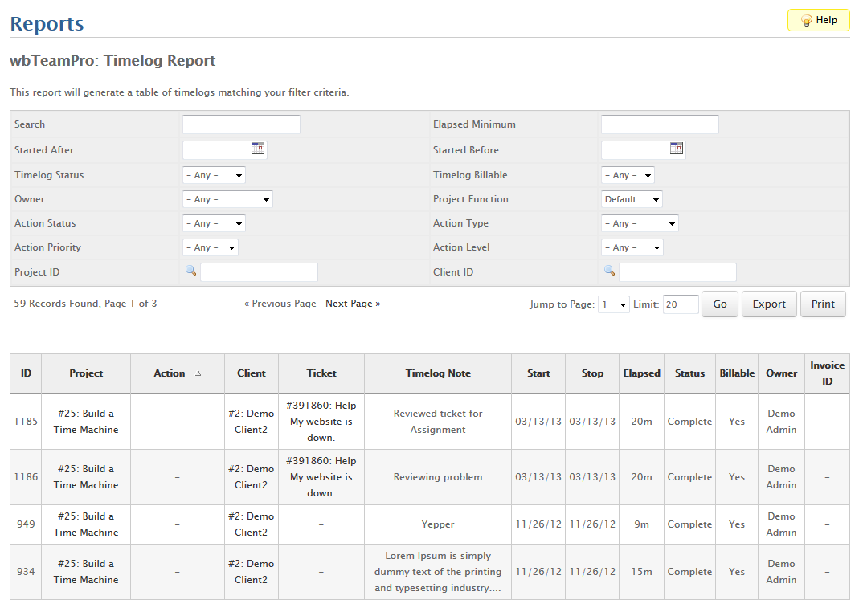
Task: Sort by the Elapsed column header
Action: click(x=641, y=373)
